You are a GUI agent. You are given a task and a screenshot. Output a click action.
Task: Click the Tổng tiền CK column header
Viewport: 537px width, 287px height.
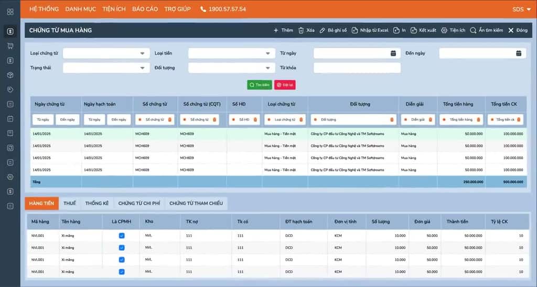504,104
